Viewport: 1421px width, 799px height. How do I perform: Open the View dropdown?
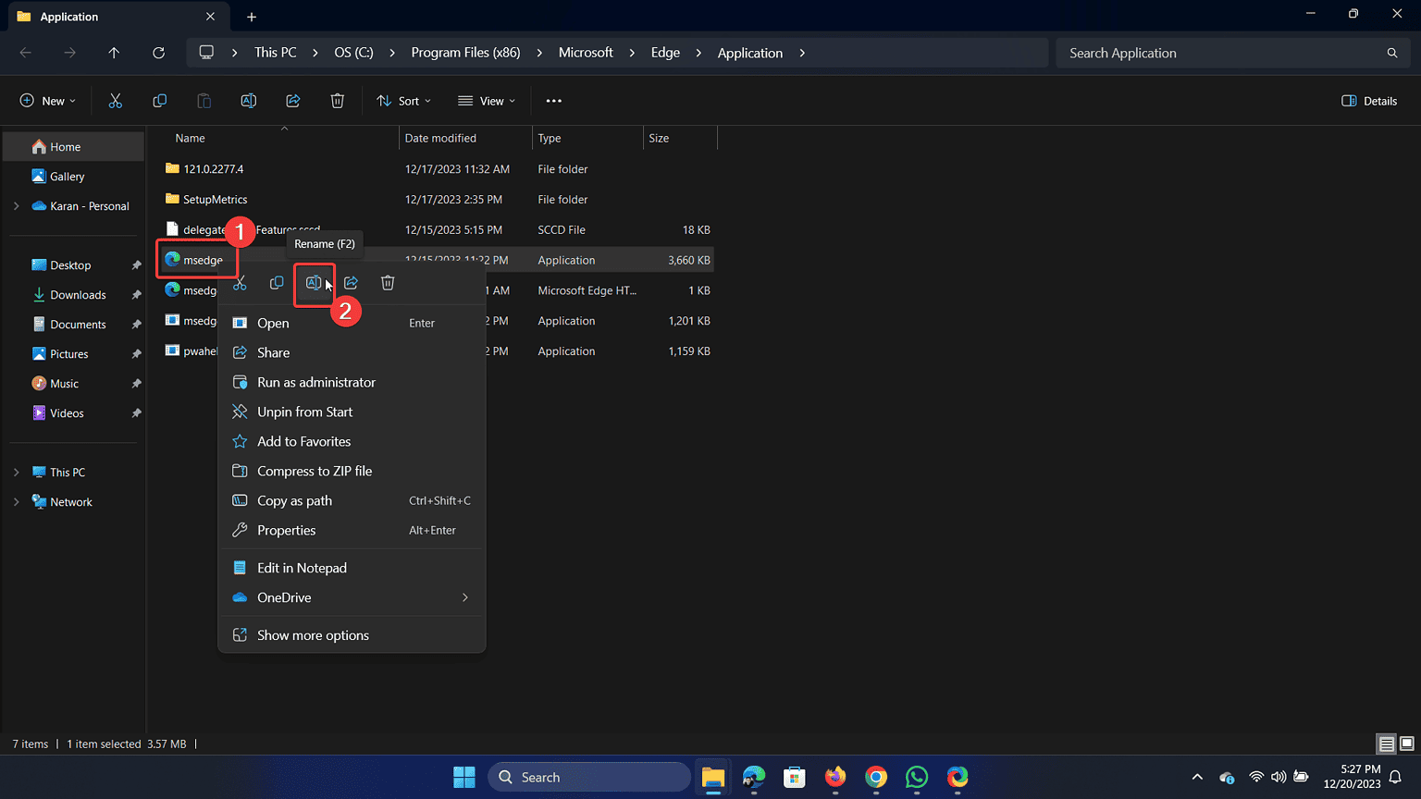[487, 101]
